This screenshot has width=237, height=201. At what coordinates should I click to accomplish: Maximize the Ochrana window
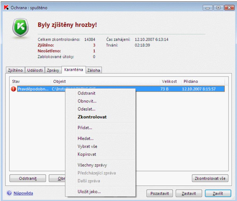[218, 8]
